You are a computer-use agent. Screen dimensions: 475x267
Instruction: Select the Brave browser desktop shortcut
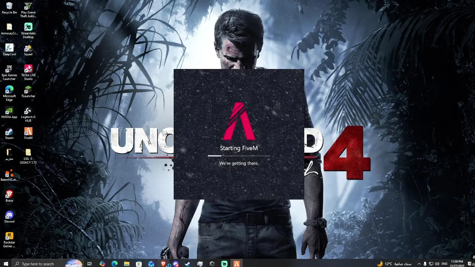pos(9,197)
